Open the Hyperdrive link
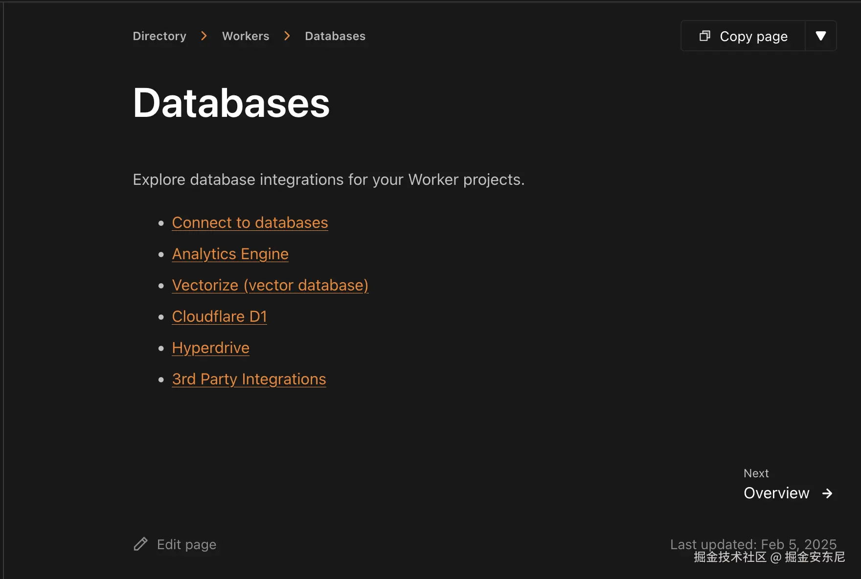Viewport: 861px width, 579px height. pos(210,348)
